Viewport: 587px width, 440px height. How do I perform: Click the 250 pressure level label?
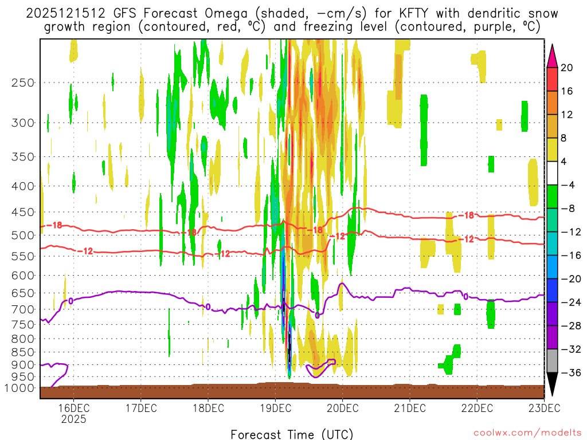(x=23, y=82)
